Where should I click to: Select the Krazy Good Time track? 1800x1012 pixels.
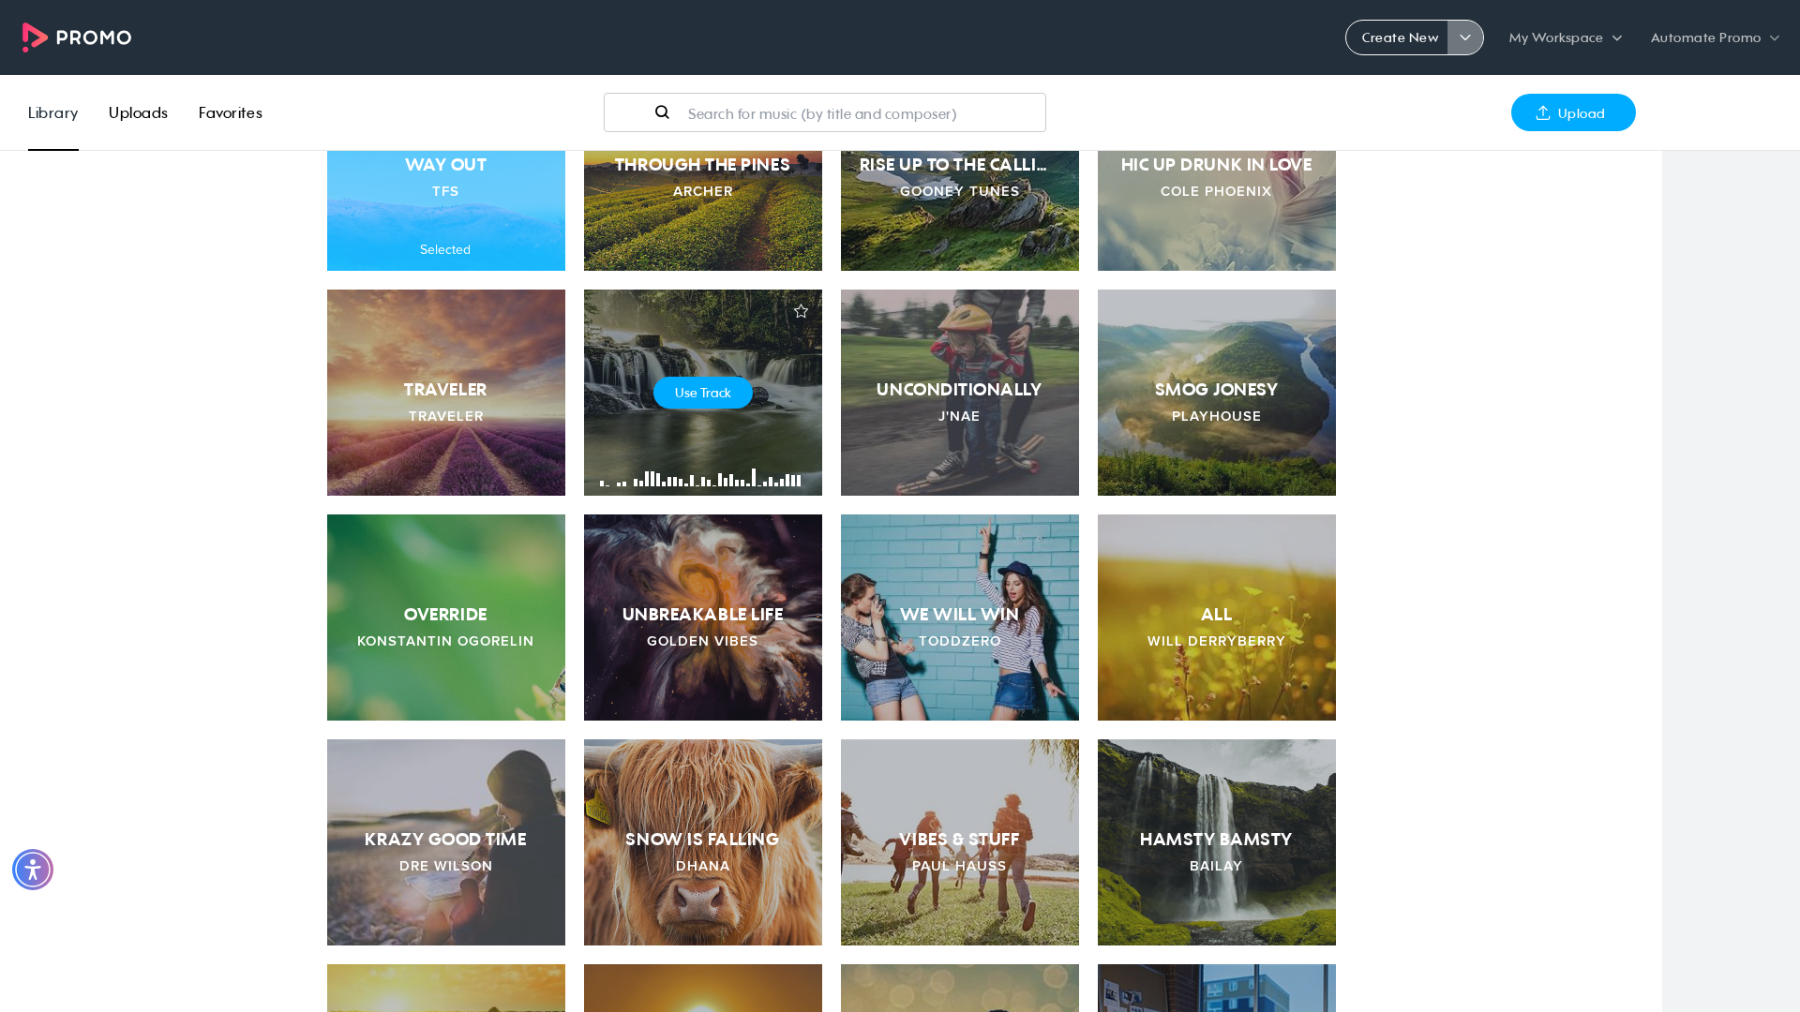446,842
